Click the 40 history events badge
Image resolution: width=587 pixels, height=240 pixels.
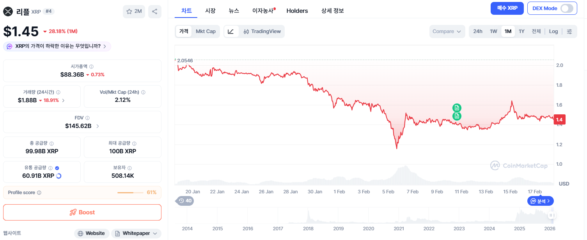(x=185, y=201)
